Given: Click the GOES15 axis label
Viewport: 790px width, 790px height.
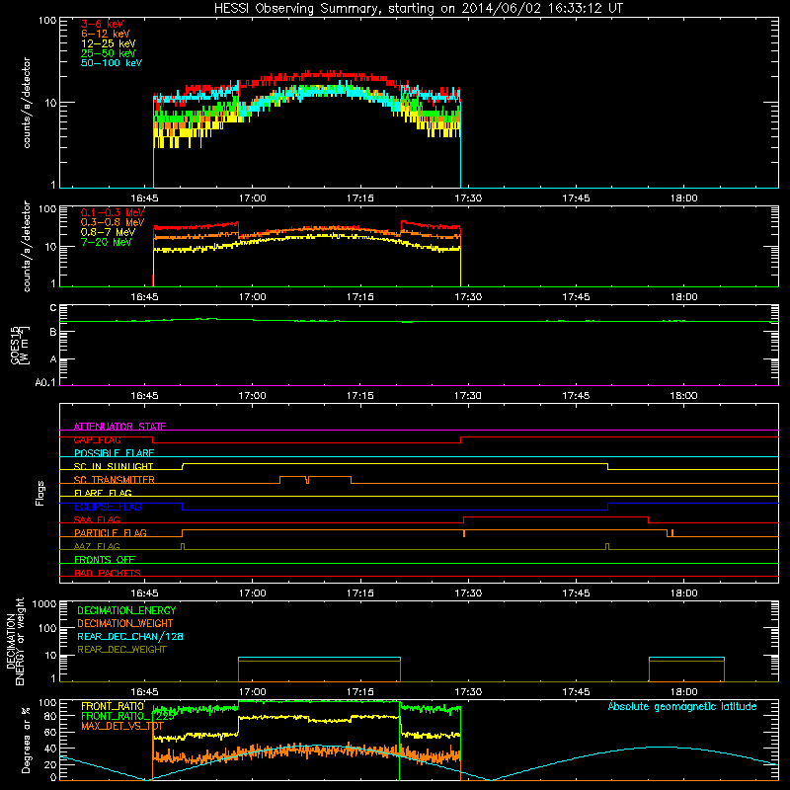Looking at the screenshot, I should click(20, 345).
